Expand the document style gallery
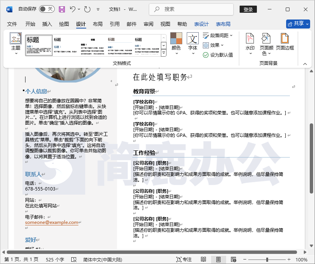 pyautogui.click(x=163, y=52)
